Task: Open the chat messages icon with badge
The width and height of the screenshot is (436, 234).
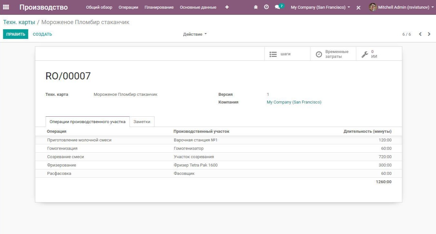Action: (278, 7)
